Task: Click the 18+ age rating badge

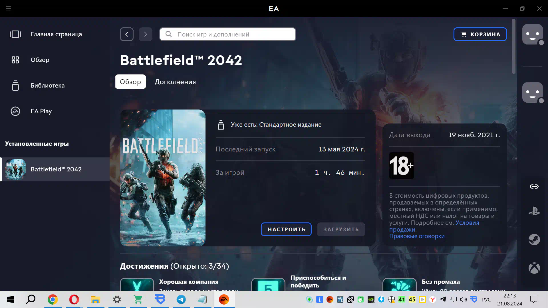Action: click(402, 166)
